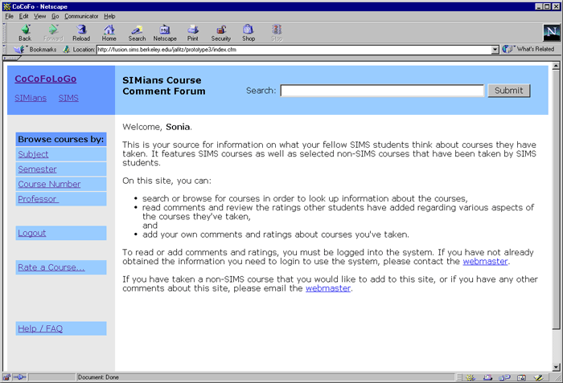Open Rate a Course link
The height and width of the screenshot is (383, 563).
click(x=51, y=267)
